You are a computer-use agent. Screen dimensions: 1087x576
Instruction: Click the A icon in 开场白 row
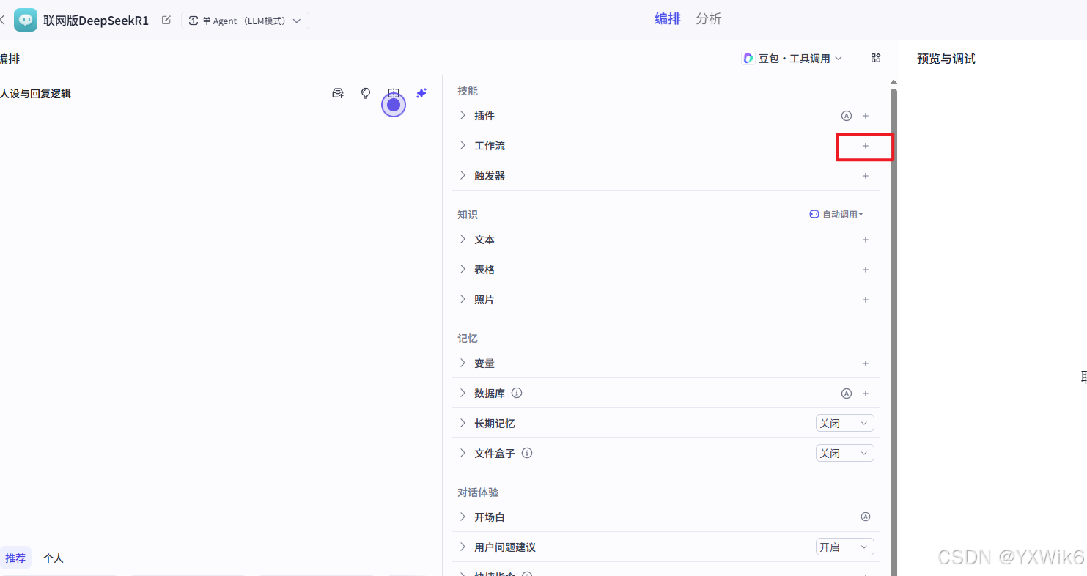pos(866,517)
